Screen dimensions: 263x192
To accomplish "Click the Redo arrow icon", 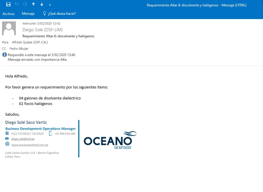I will pos(25,4).
